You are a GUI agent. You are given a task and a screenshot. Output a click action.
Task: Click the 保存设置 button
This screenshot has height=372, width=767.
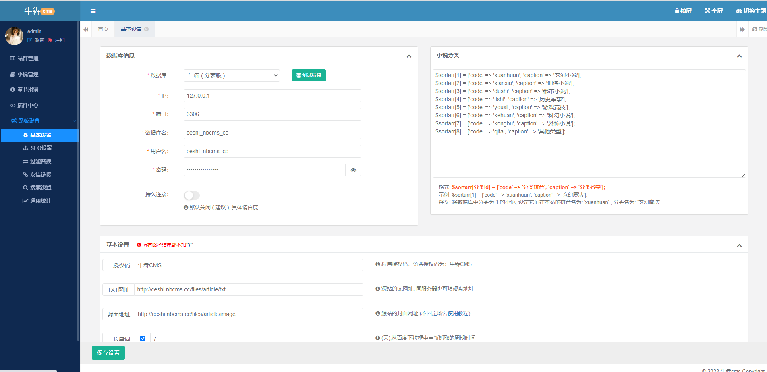click(108, 353)
